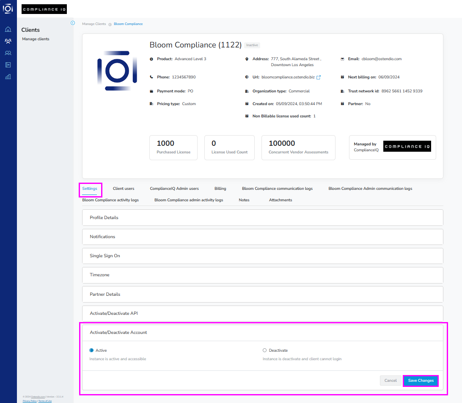Select the Active radio button
The image size is (462, 403).
[91, 350]
